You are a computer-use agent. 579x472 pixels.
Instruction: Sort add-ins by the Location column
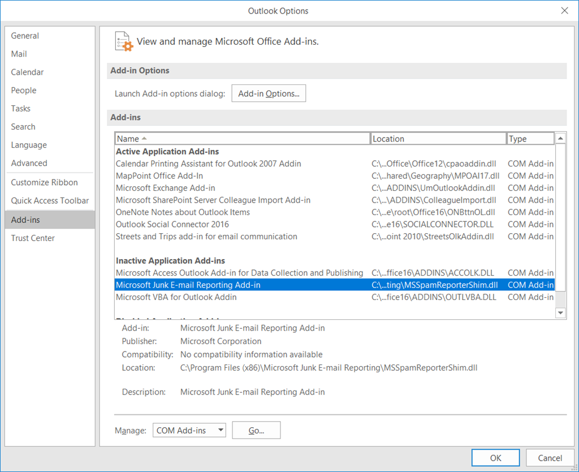438,139
